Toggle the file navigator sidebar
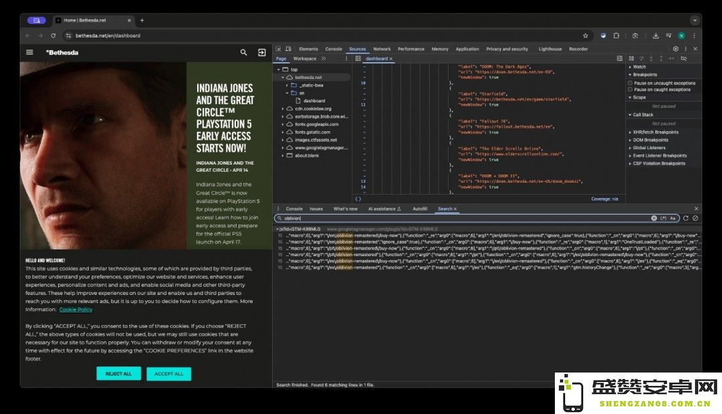 point(358,58)
